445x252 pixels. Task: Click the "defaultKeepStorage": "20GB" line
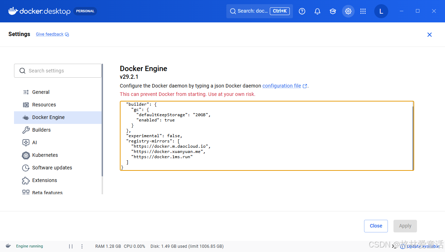[173, 114]
